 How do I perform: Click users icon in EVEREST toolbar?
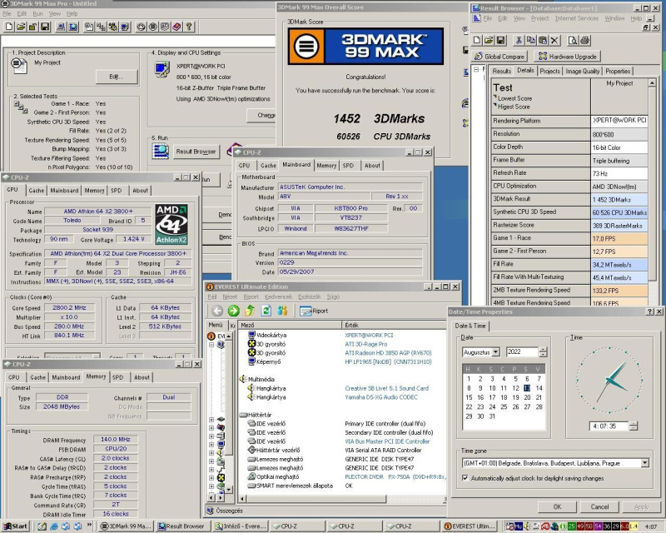point(282,311)
